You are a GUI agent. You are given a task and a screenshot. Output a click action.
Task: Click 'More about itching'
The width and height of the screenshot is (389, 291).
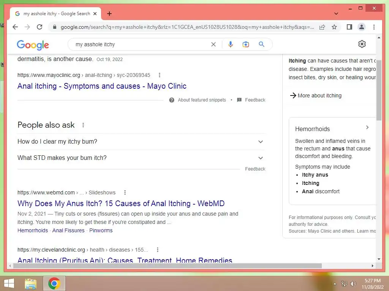coord(316,95)
